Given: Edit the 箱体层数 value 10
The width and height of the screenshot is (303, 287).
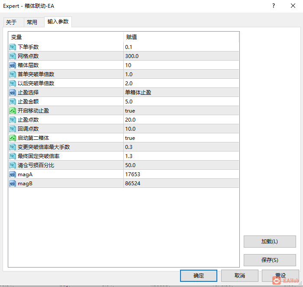Looking at the screenshot, I should 181,65.
